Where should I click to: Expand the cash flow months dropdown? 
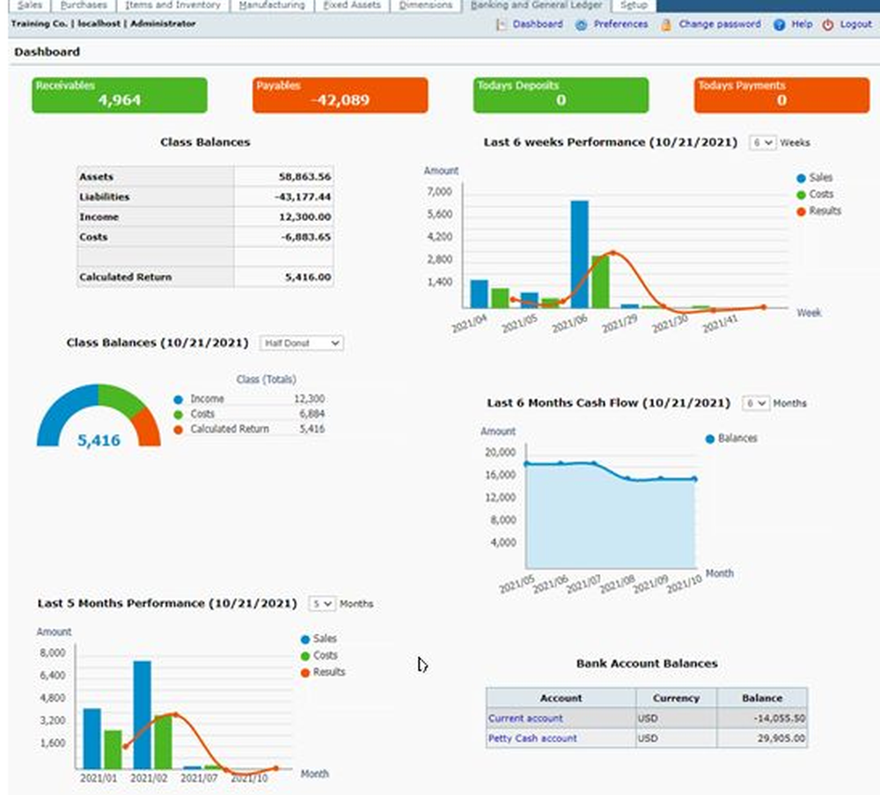tap(755, 403)
